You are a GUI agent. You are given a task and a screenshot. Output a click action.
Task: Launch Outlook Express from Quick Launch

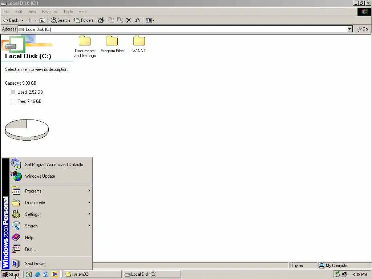coord(45,274)
